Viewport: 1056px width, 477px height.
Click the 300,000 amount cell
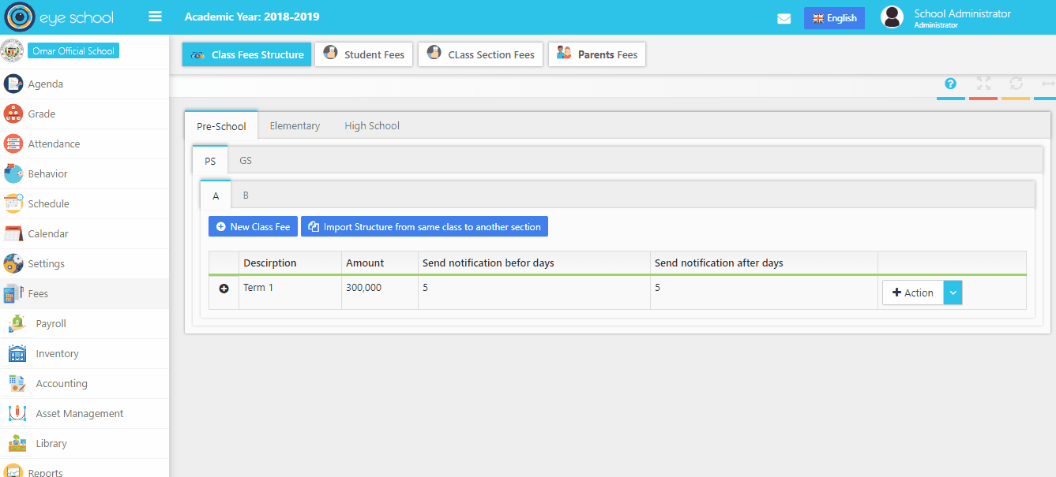(x=380, y=292)
